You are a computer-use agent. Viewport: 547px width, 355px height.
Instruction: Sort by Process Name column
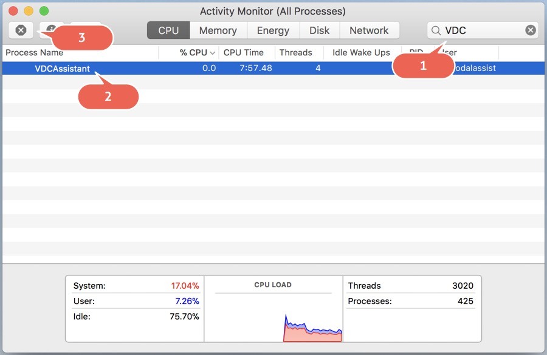click(80, 53)
